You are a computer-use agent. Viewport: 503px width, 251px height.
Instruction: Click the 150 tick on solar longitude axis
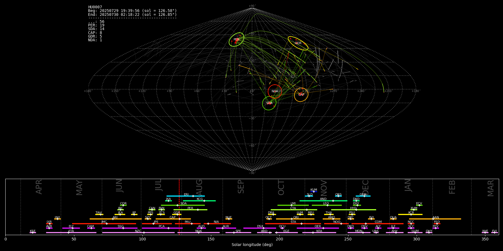pos(211,239)
